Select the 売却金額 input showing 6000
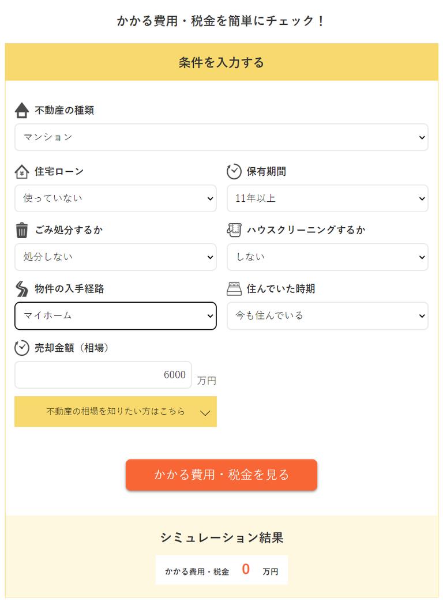The image size is (443, 602). coord(103,374)
